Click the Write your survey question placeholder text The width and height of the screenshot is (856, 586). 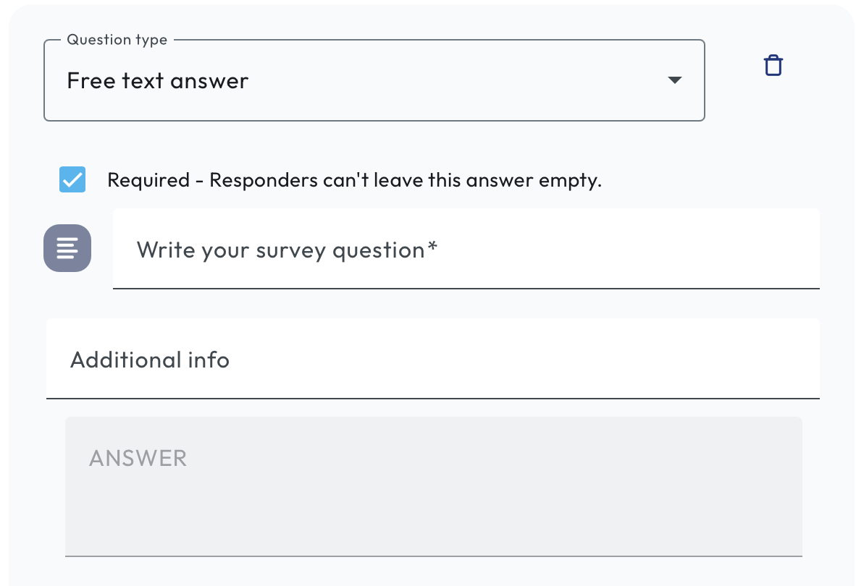click(x=287, y=250)
